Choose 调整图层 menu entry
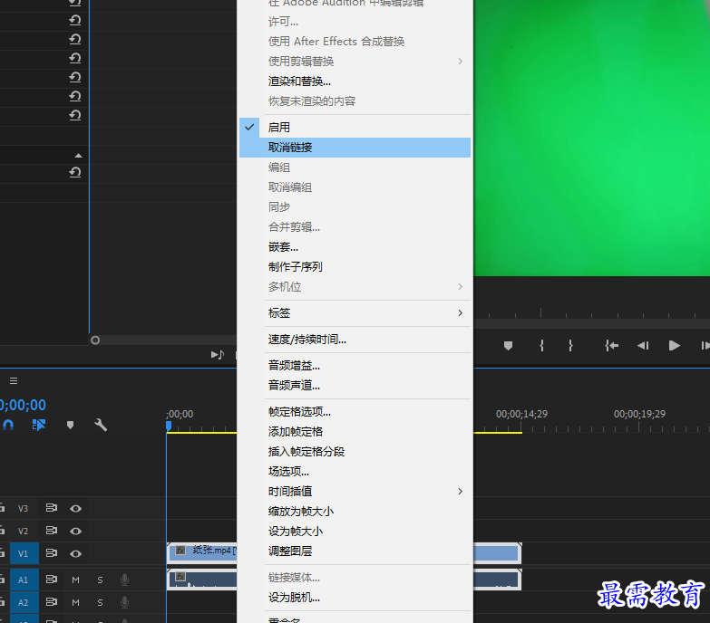Viewport: 710px width, 623px height. [x=355, y=551]
